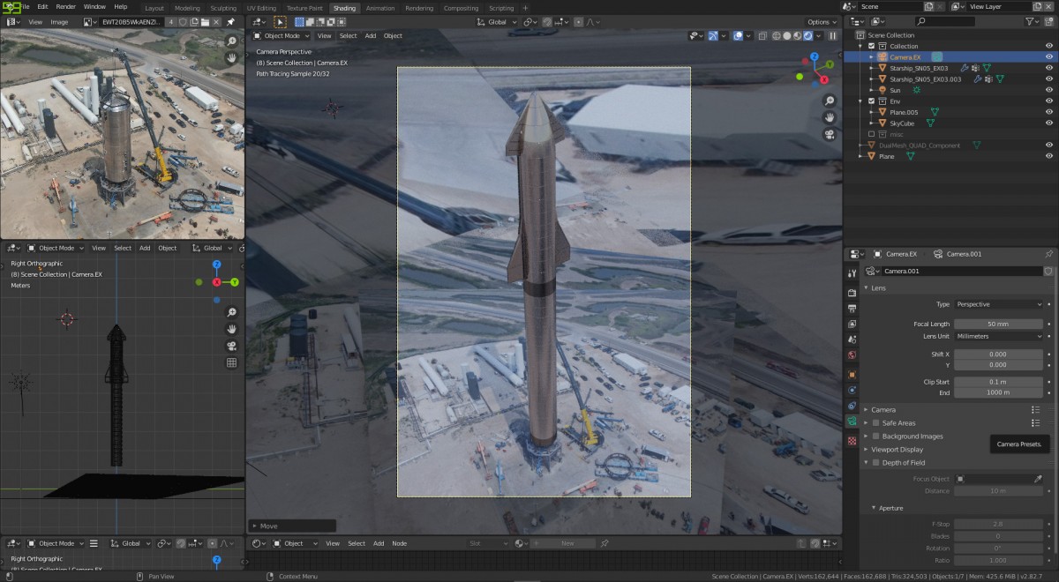Enable the Depth of Field checkbox
1059x582 pixels.
click(875, 463)
